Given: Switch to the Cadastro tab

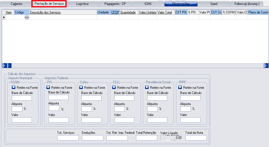Looking at the screenshot, I should point(16,4).
